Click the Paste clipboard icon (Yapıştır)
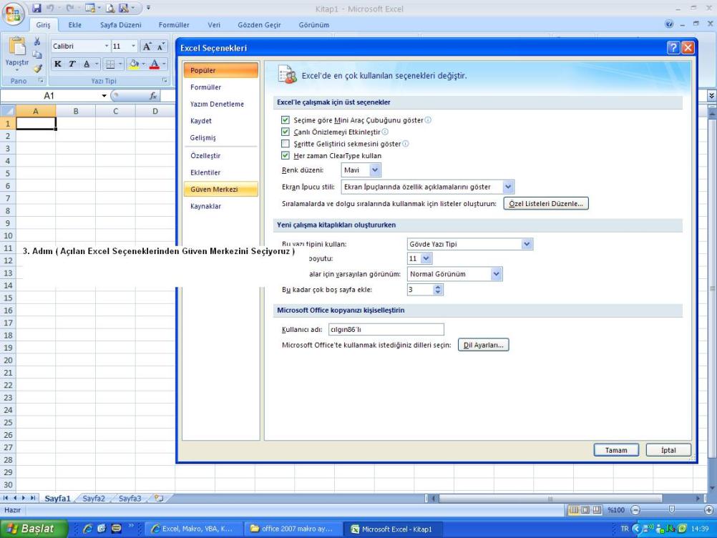The image size is (717, 538). tap(17, 47)
